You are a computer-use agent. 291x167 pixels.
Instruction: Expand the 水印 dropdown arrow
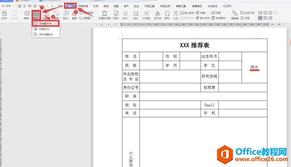[x=128, y=18]
